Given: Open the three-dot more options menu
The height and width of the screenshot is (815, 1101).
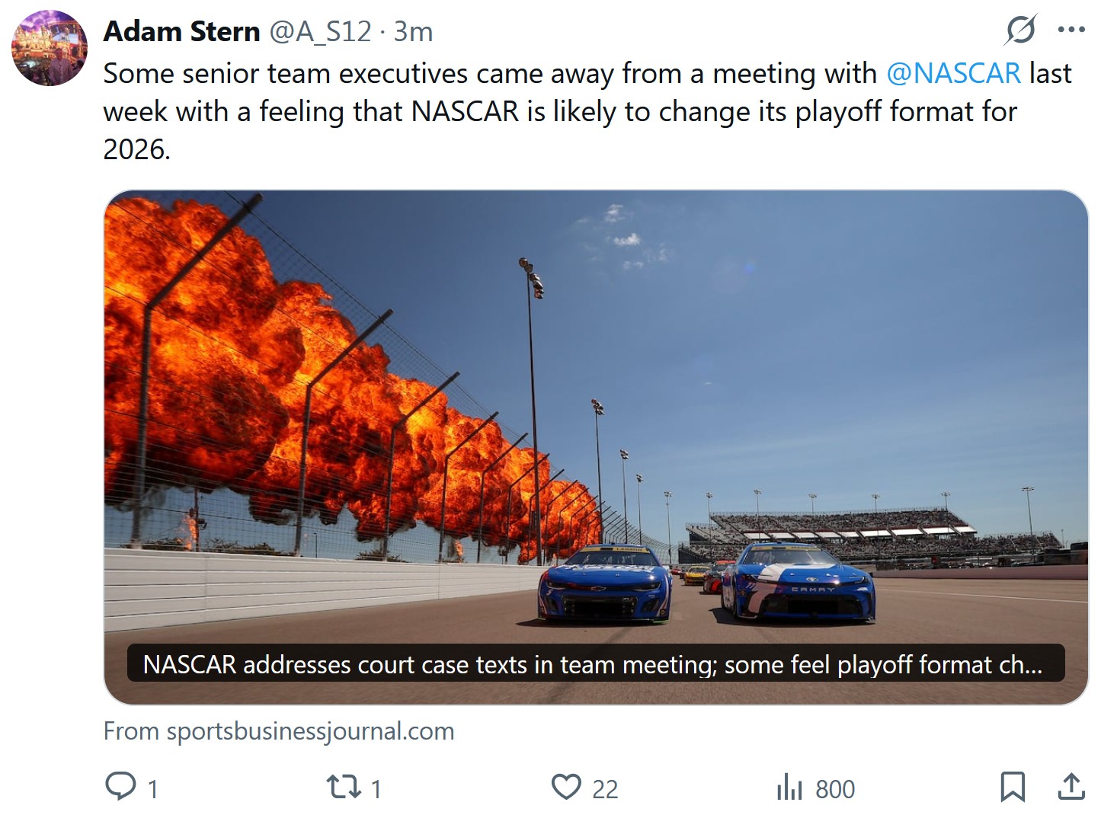Looking at the screenshot, I should pyautogui.click(x=1071, y=30).
